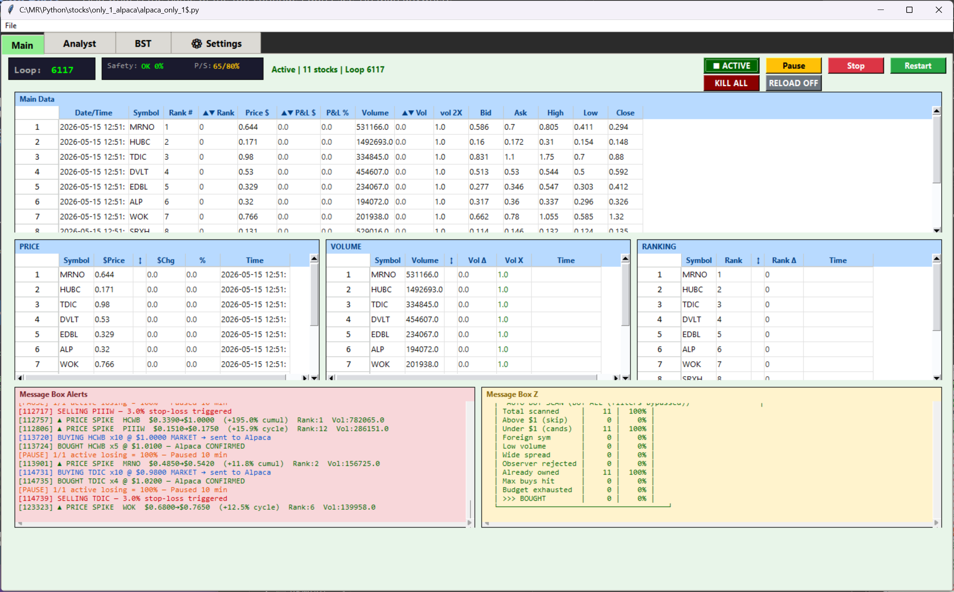Click the PRICE table scroll-up arrow
The image size is (954, 592).
(x=314, y=259)
